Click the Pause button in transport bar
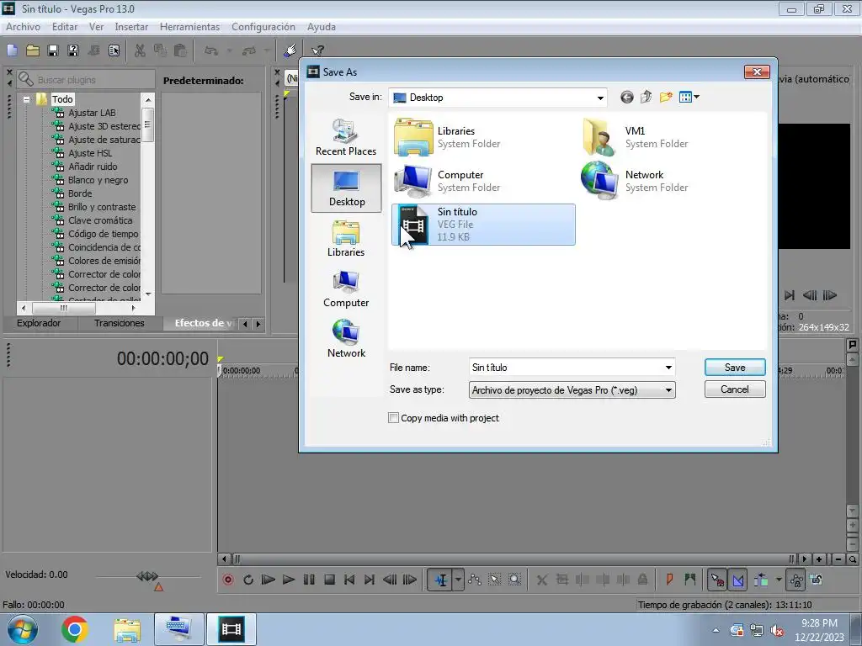Image resolution: width=862 pixels, height=646 pixels. [x=309, y=580]
